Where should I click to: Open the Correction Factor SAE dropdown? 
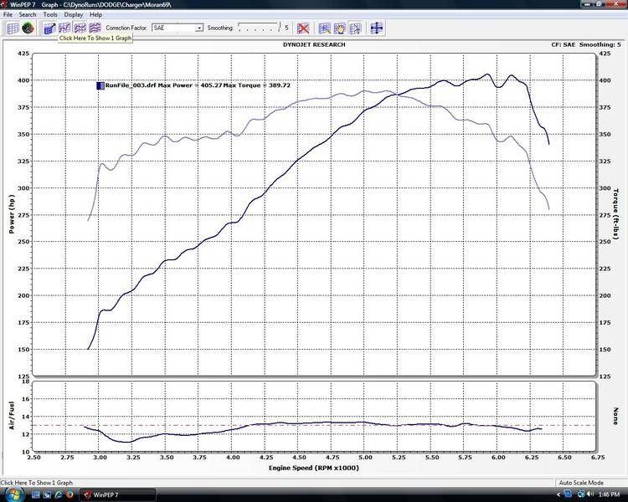coord(178,28)
